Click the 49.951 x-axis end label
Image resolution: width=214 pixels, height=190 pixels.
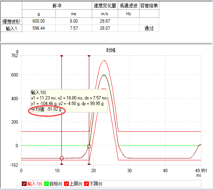201,171
